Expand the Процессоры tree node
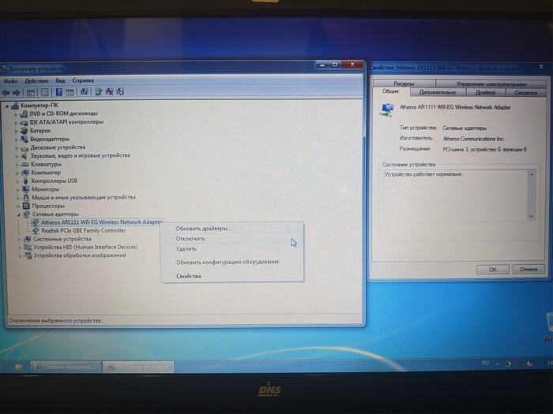The width and height of the screenshot is (553, 414). click(x=17, y=206)
